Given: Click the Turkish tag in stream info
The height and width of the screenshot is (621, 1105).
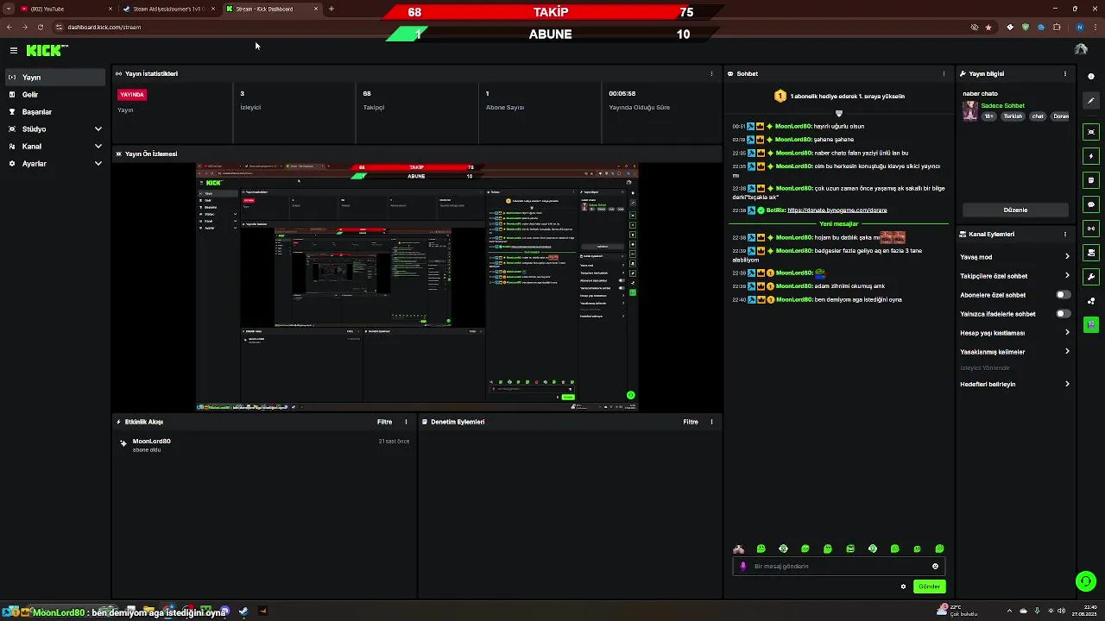Looking at the screenshot, I should [x=1013, y=116].
